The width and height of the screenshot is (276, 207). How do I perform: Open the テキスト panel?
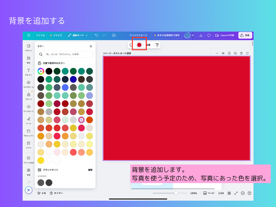(x=28, y=71)
